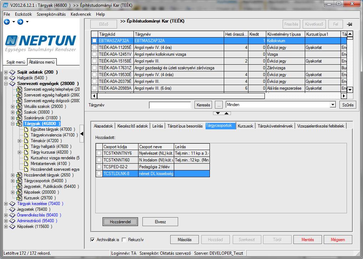
Task: Click the Szakirányok node icon
Action: [19, 118]
